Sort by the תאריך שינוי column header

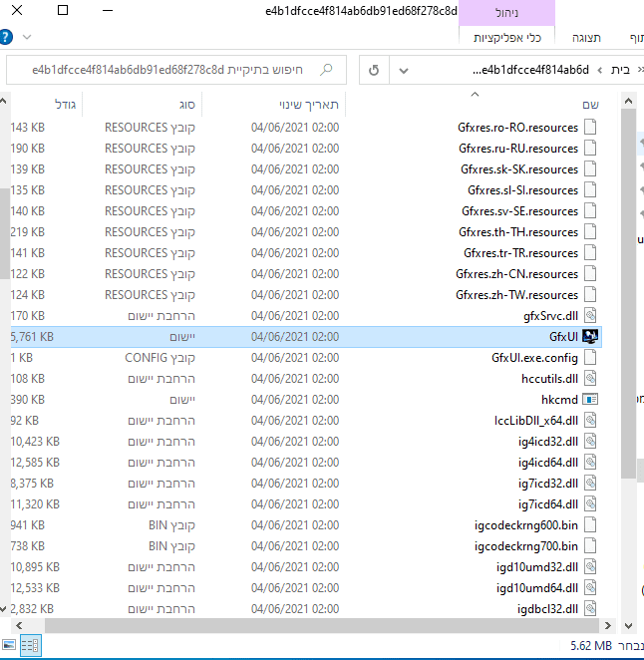[308, 105]
